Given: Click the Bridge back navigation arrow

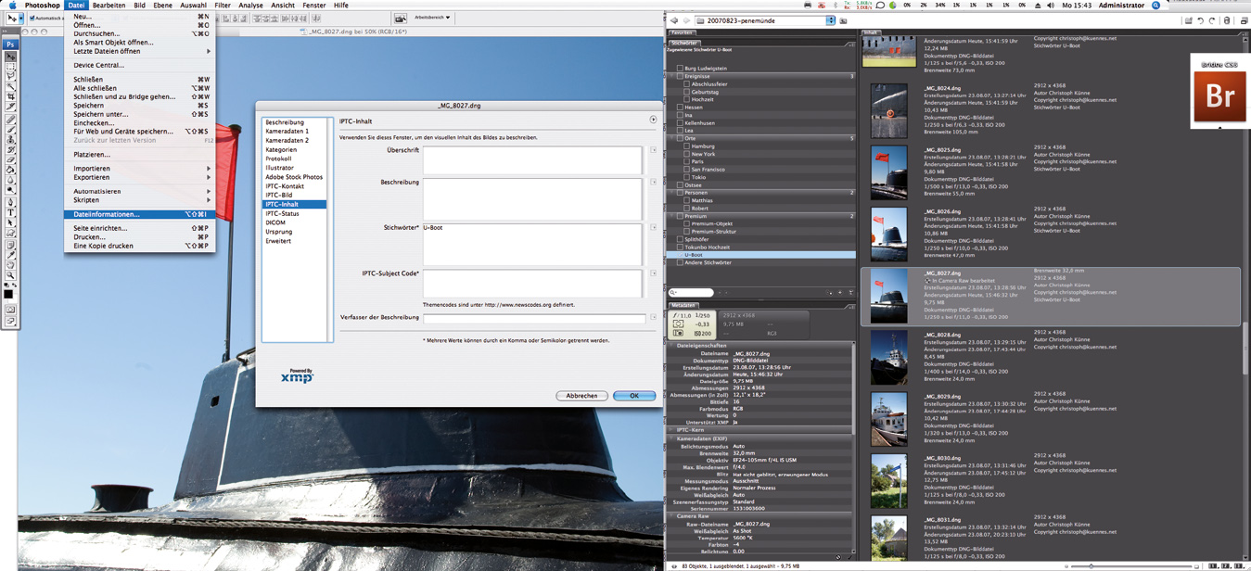Looking at the screenshot, I should click(675, 20).
